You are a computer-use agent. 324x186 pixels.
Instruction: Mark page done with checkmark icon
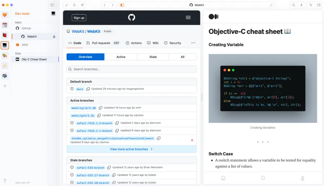[x=67, y=5]
